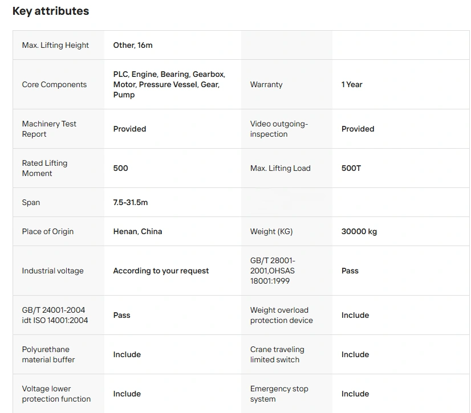Viewport: 471px width, 413px height.
Task: Click the "GB/T 28001-2001,OHSAS 18001:1999" label
Action: pyautogui.click(x=273, y=271)
